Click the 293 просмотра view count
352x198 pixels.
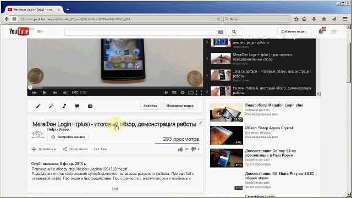click(181, 139)
